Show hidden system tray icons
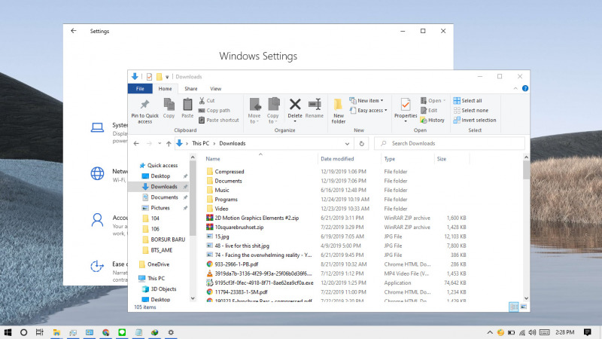This screenshot has width=602, height=339. click(x=490, y=332)
